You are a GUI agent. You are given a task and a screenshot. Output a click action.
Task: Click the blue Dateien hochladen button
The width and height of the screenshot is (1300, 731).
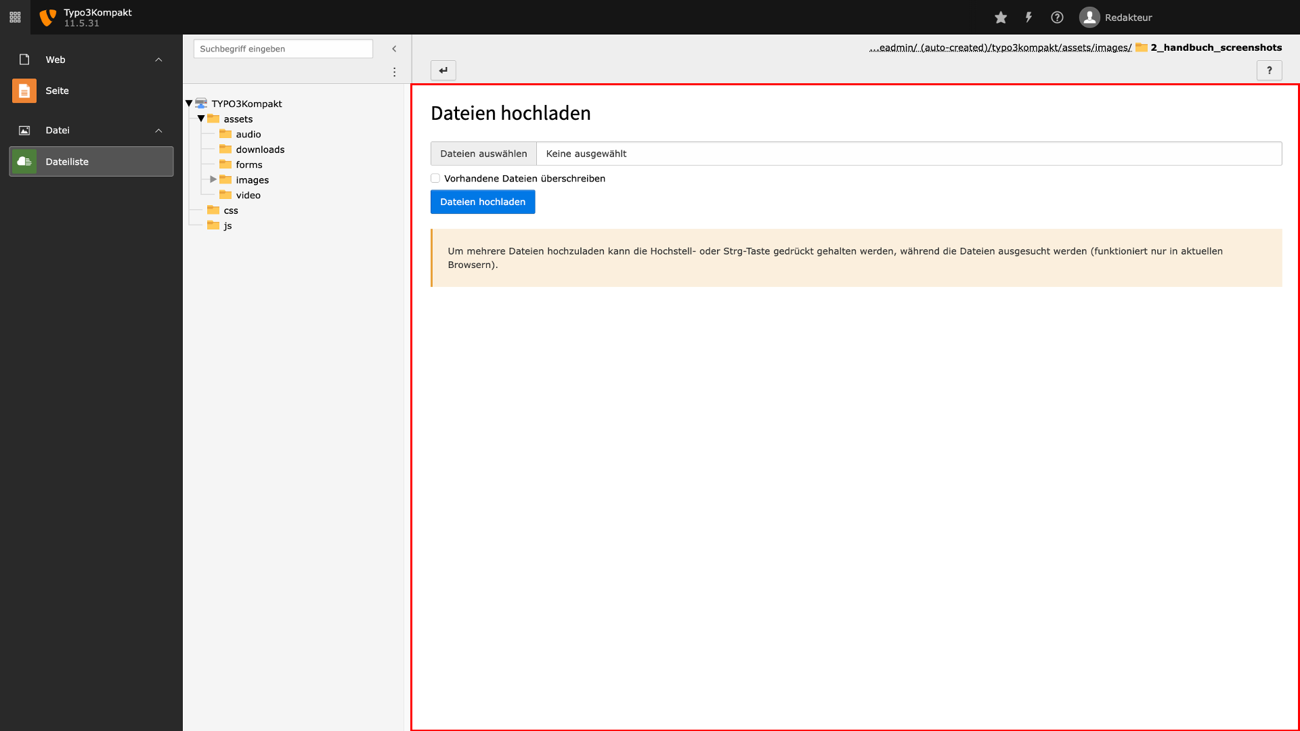coord(483,202)
